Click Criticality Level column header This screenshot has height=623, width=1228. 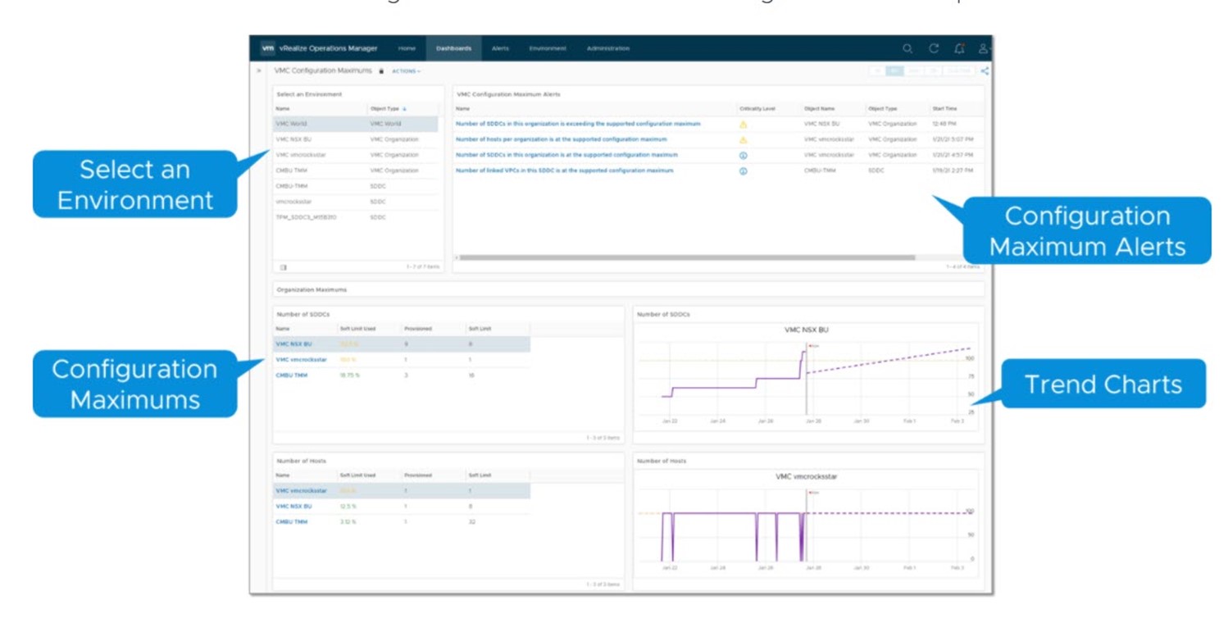(757, 109)
